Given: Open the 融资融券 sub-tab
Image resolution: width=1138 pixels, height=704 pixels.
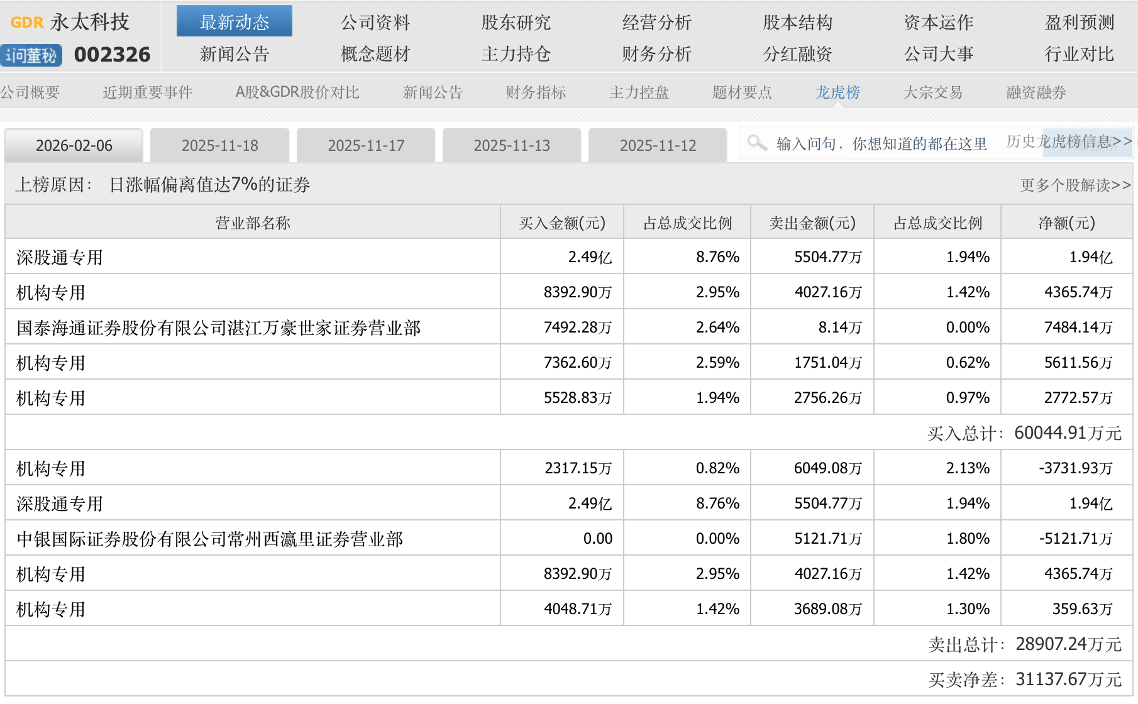Looking at the screenshot, I should point(1036,92).
